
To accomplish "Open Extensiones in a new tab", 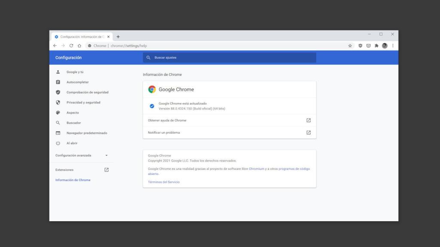I will [x=106, y=169].
